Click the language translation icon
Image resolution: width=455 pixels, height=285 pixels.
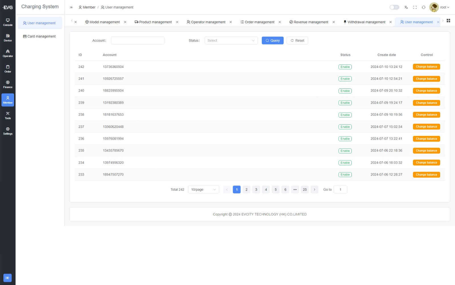[x=406, y=7]
